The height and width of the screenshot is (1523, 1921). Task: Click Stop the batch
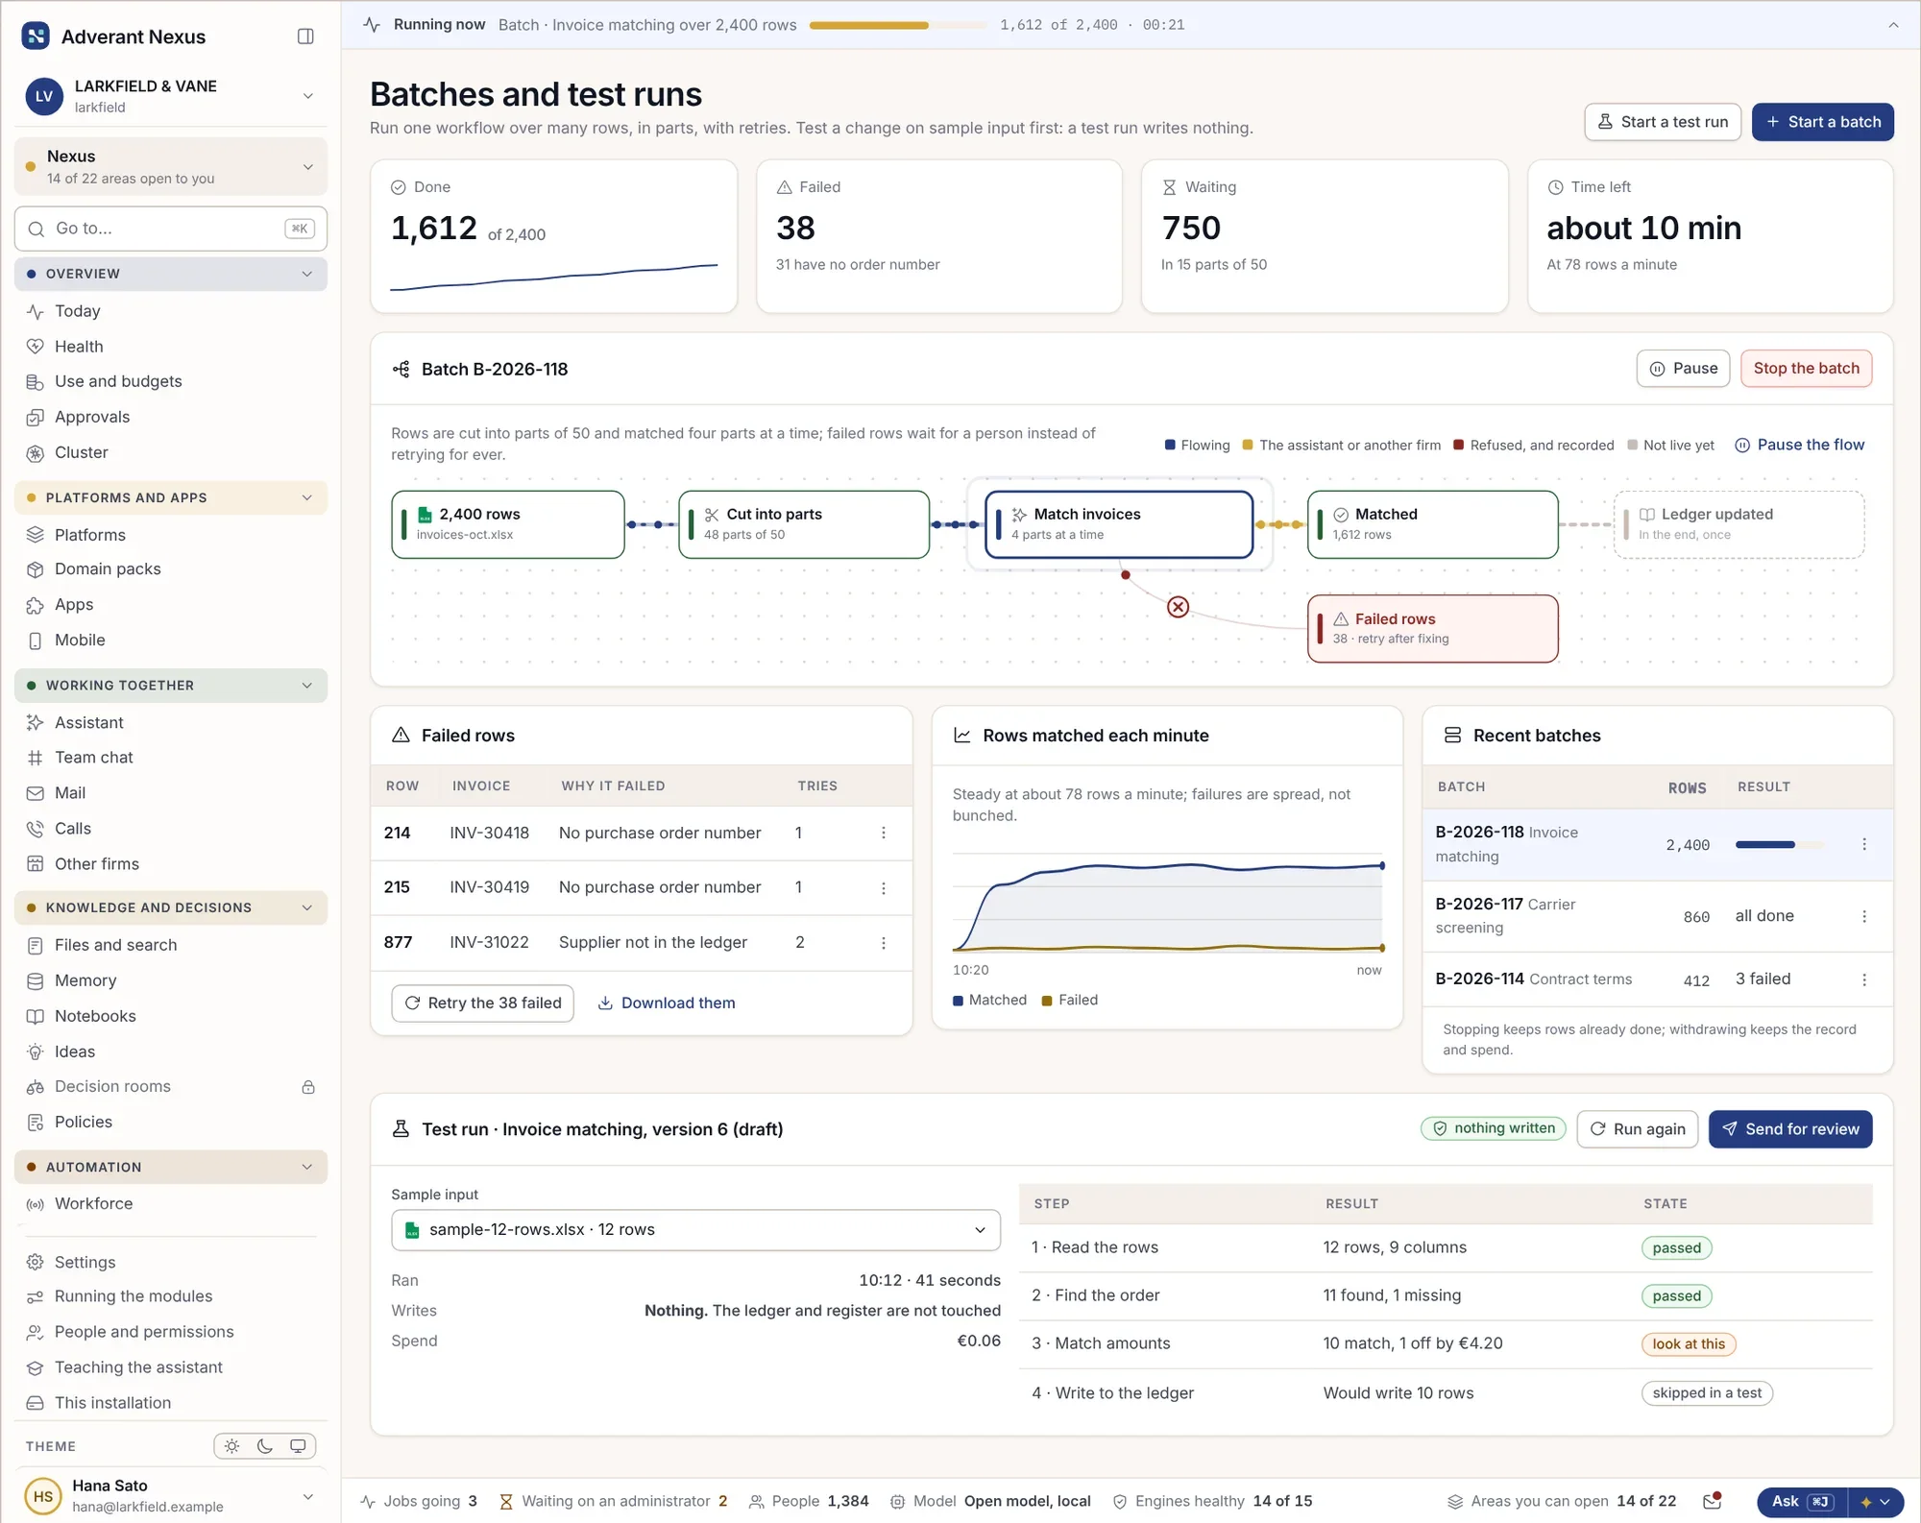coord(1806,369)
